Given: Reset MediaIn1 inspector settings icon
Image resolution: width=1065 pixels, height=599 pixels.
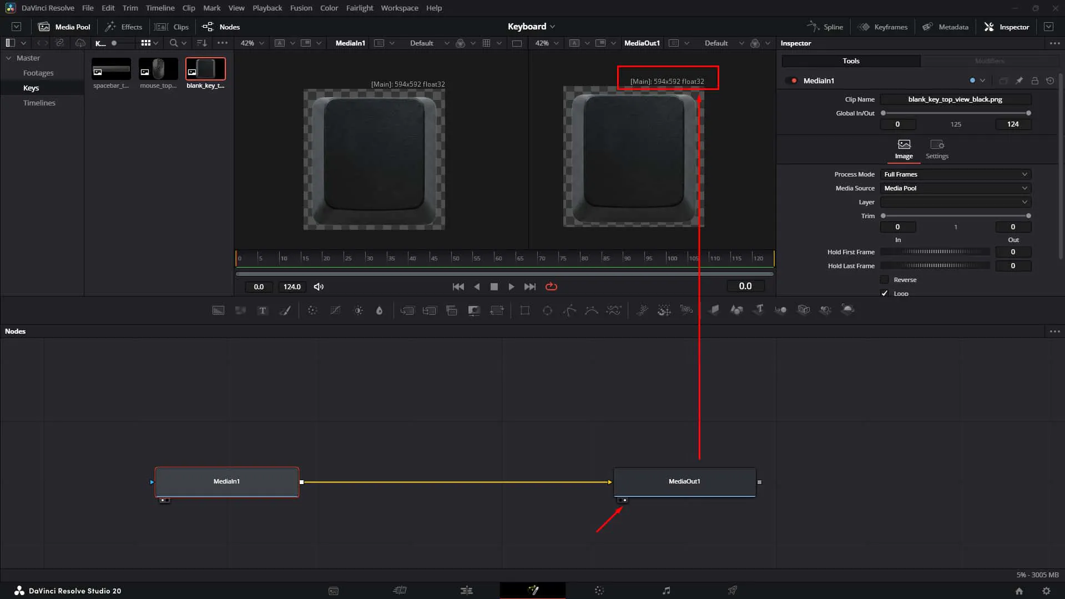Looking at the screenshot, I should coord(1050,80).
